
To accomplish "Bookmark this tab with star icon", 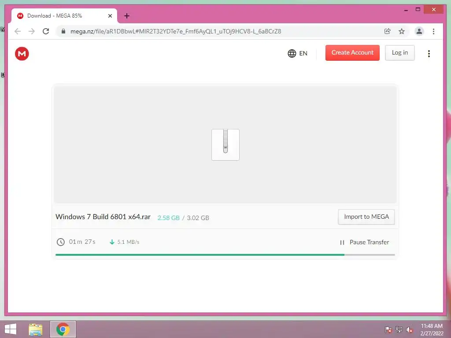I will (402, 31).
